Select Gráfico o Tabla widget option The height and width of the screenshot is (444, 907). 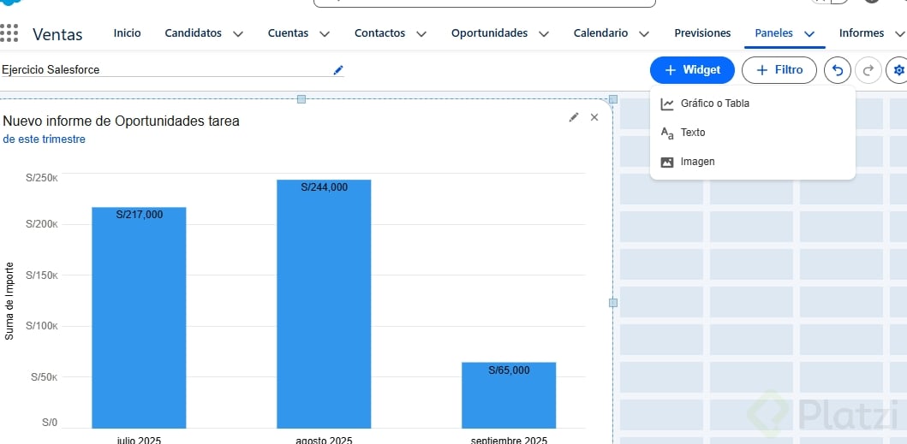[x=714, y=104]
